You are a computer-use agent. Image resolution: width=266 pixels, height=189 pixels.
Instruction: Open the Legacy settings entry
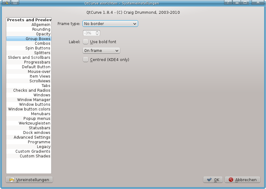[29, 146]
